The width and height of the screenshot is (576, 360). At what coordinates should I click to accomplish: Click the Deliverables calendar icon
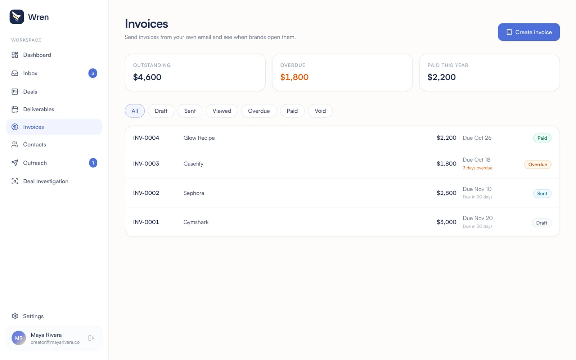pyautogui.click(x=15, y=109)
